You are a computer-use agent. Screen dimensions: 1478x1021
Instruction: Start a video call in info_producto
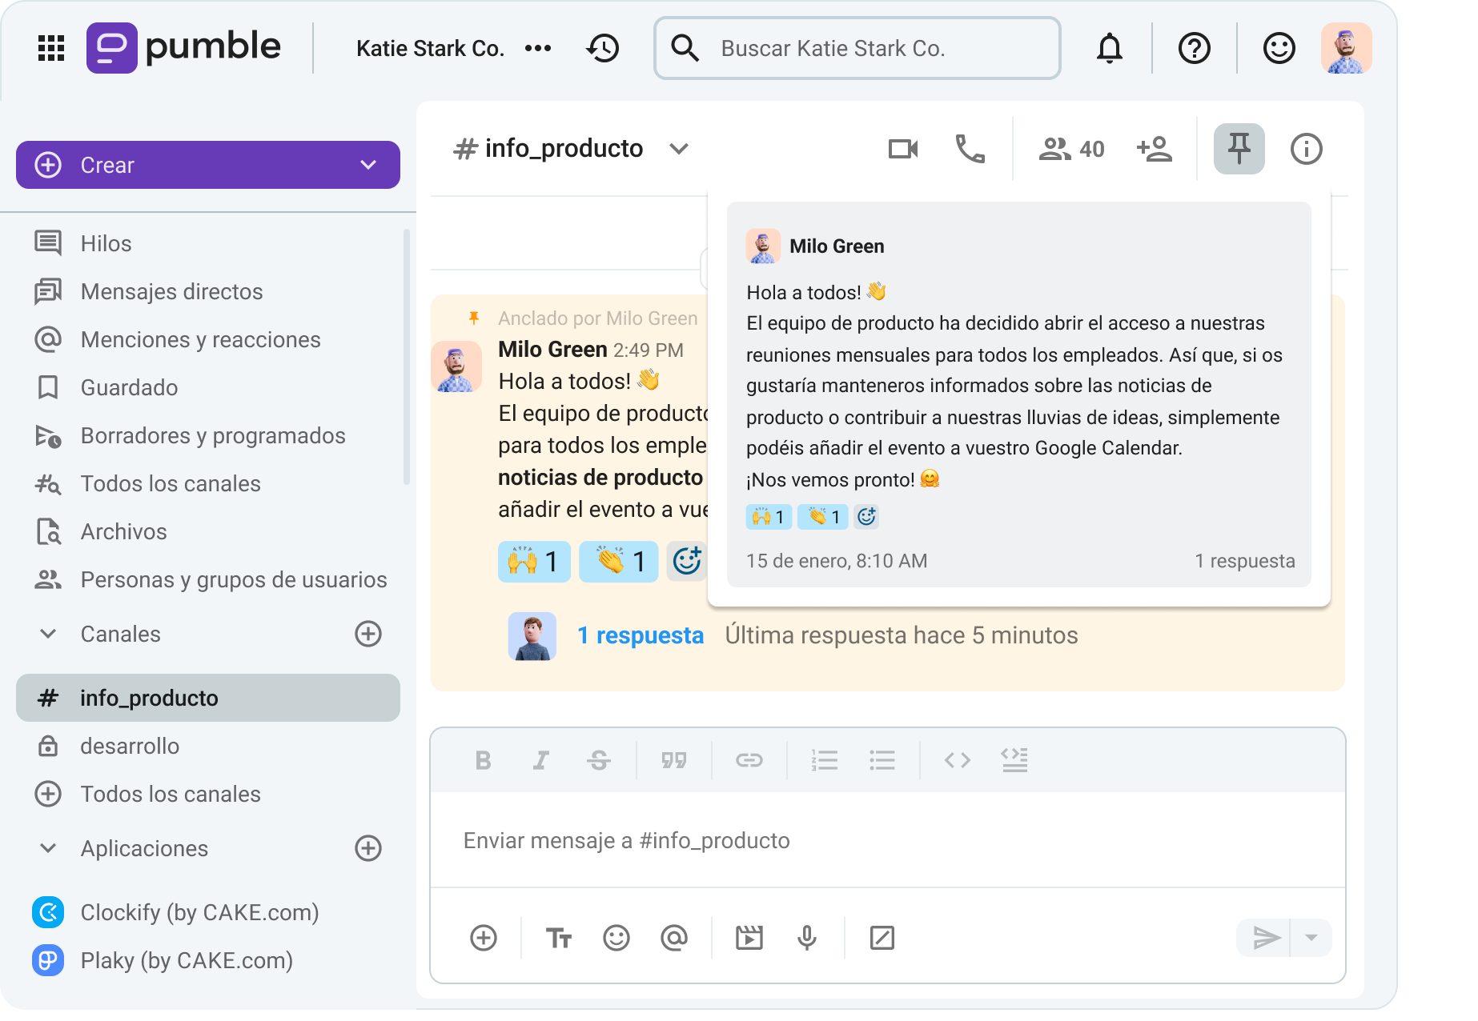click(x=902, y=149)
